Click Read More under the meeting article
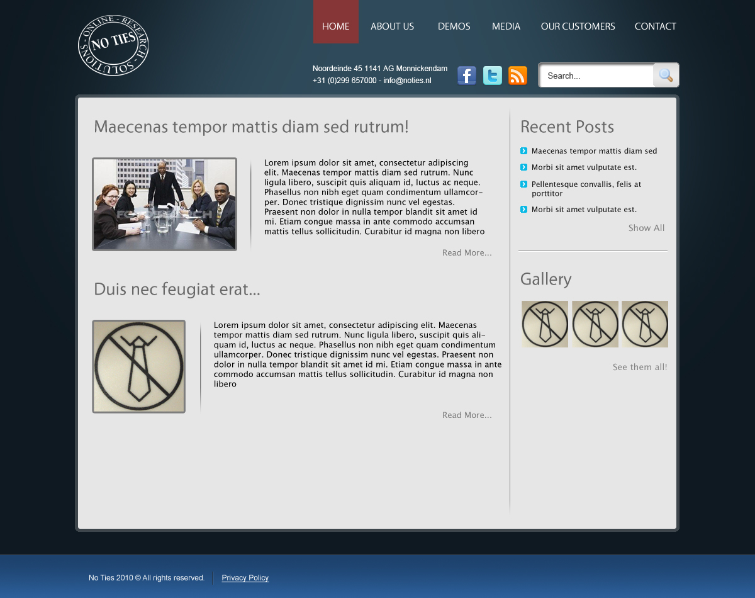 [x=467, y=252]
